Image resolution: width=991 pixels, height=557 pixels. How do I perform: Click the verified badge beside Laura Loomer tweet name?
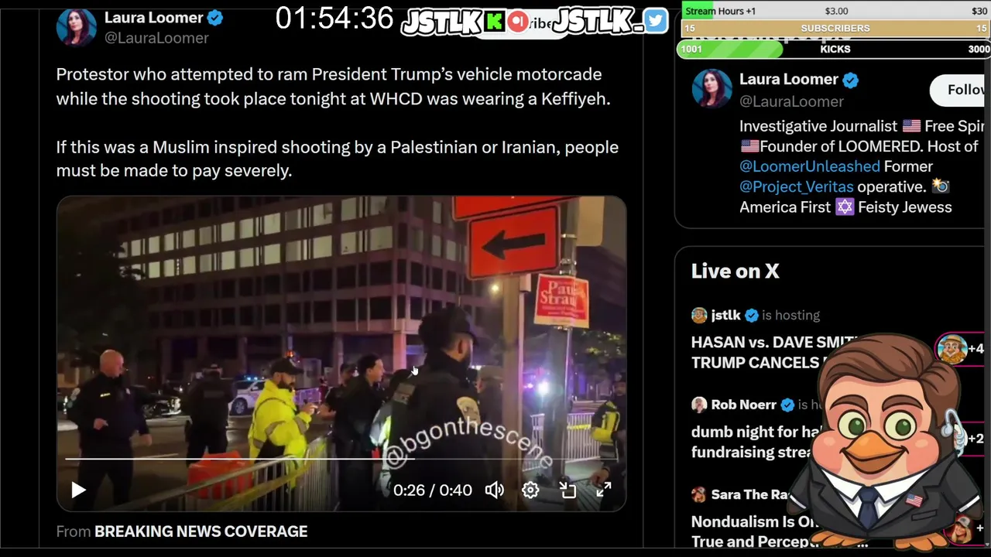click(215, 18)
